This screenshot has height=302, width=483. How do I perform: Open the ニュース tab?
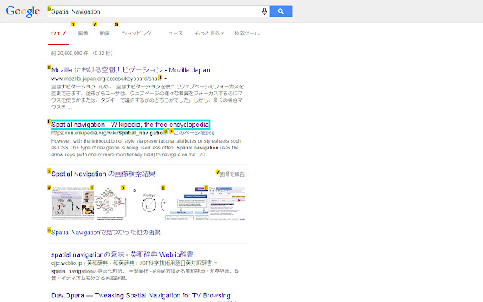click(173, 33)
